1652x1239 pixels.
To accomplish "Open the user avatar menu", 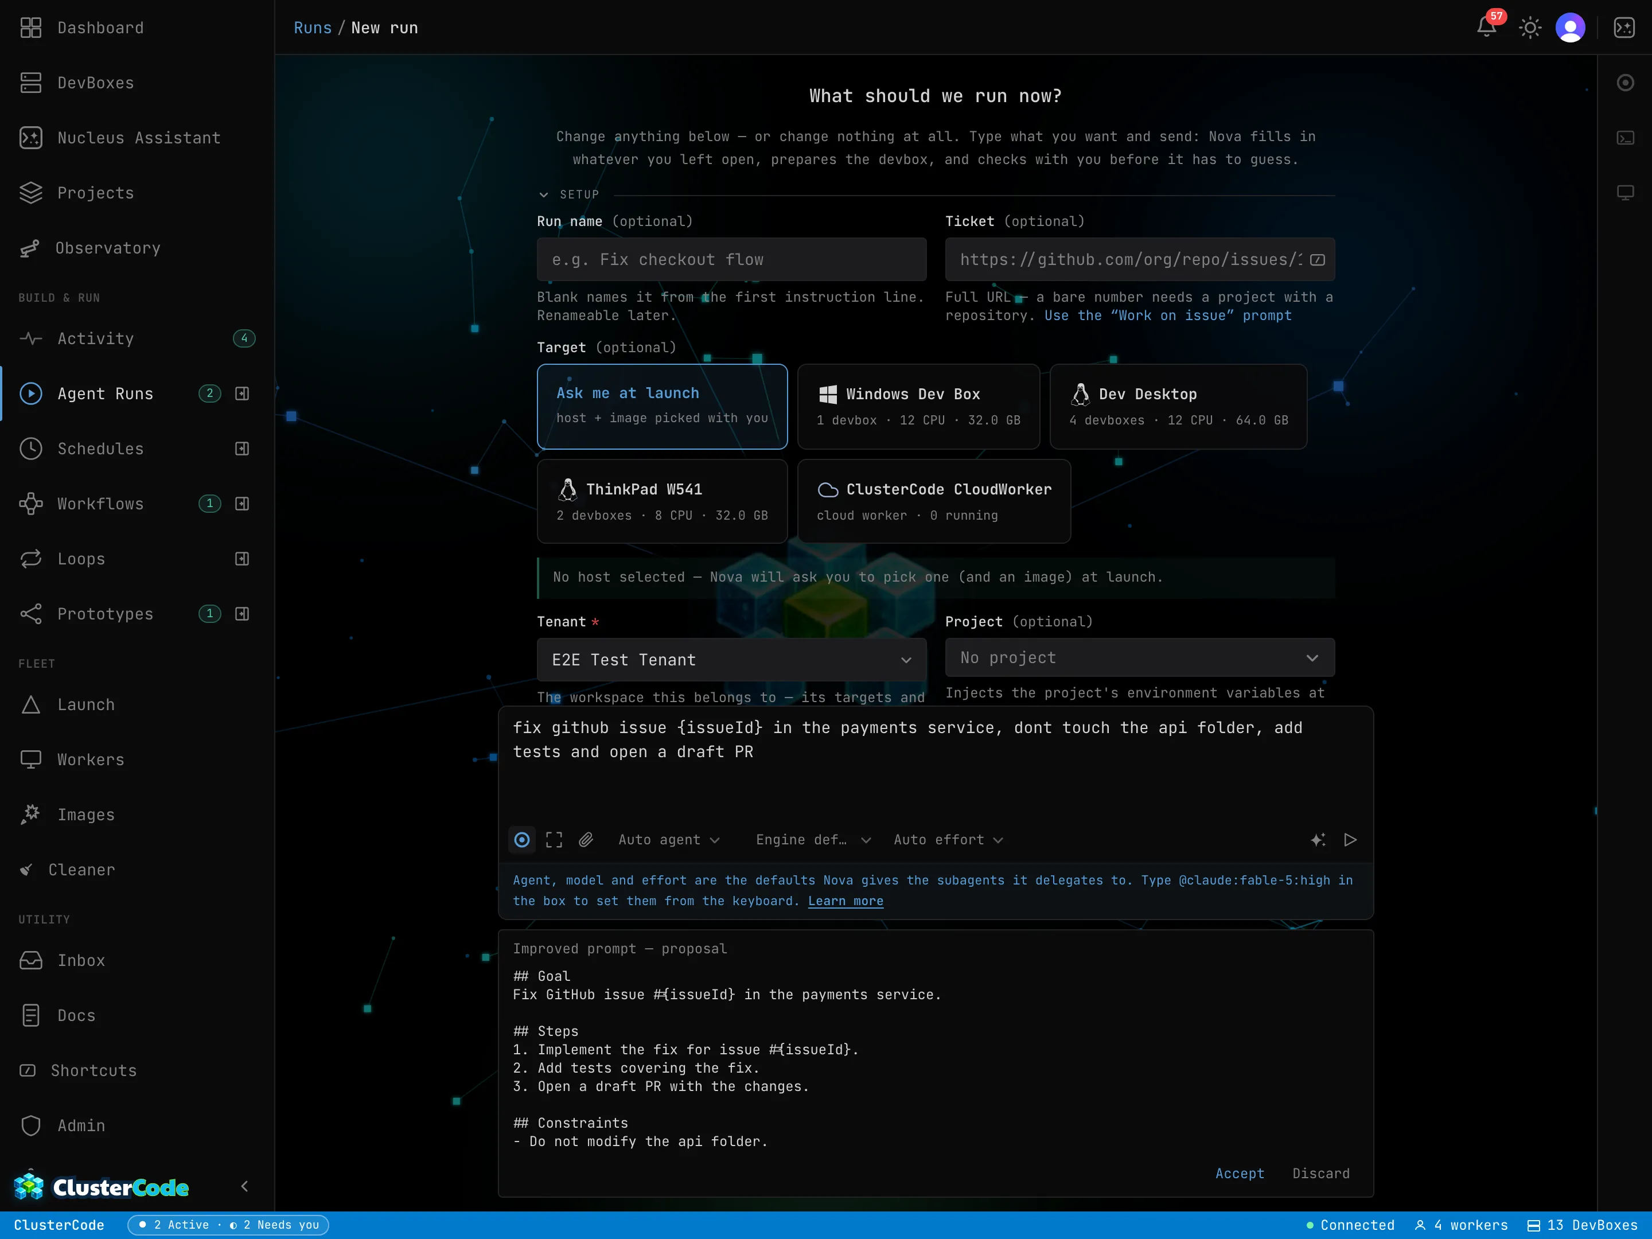I will tap(1570, 28).
